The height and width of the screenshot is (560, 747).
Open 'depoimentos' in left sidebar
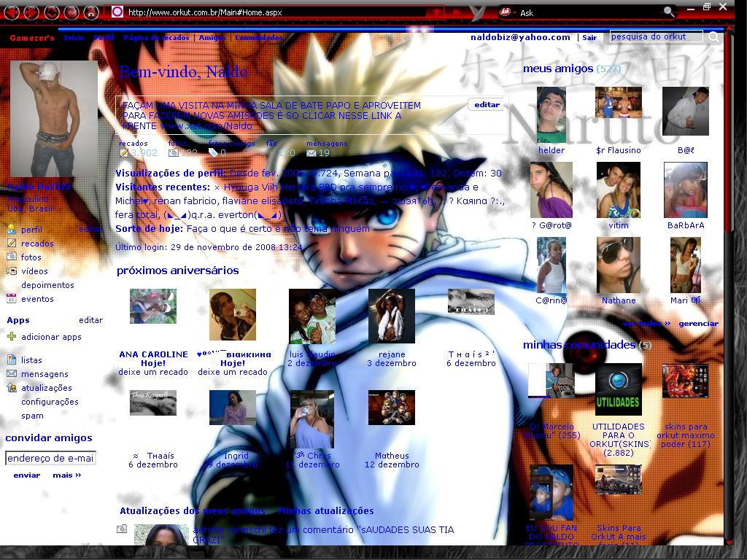(x=47, y=285)
